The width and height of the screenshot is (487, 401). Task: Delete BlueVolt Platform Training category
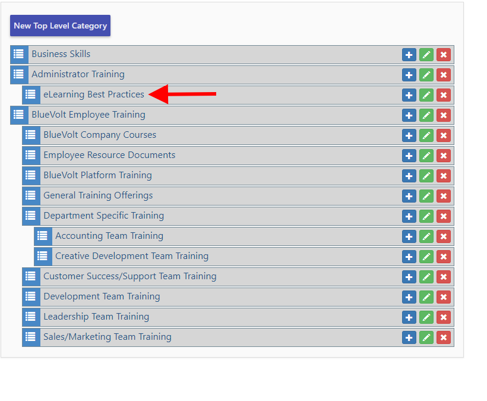pyautogui.click(x=444, y=176)
